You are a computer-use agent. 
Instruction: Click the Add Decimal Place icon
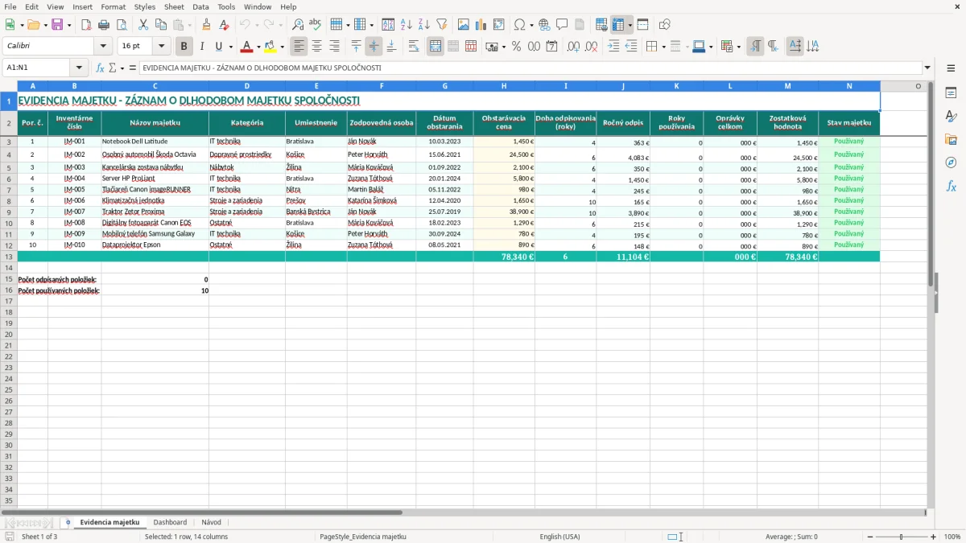(574, 47)
